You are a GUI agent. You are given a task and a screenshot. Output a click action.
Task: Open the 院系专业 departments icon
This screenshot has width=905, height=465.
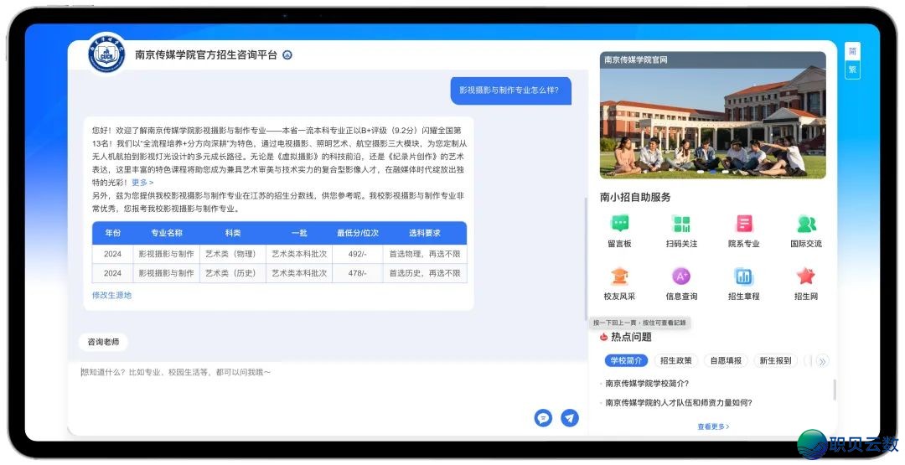tap(744, 223)
